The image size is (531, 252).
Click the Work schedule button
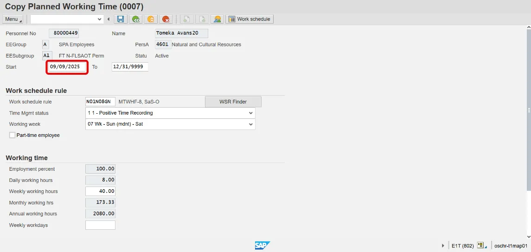[x=250, y=19]
